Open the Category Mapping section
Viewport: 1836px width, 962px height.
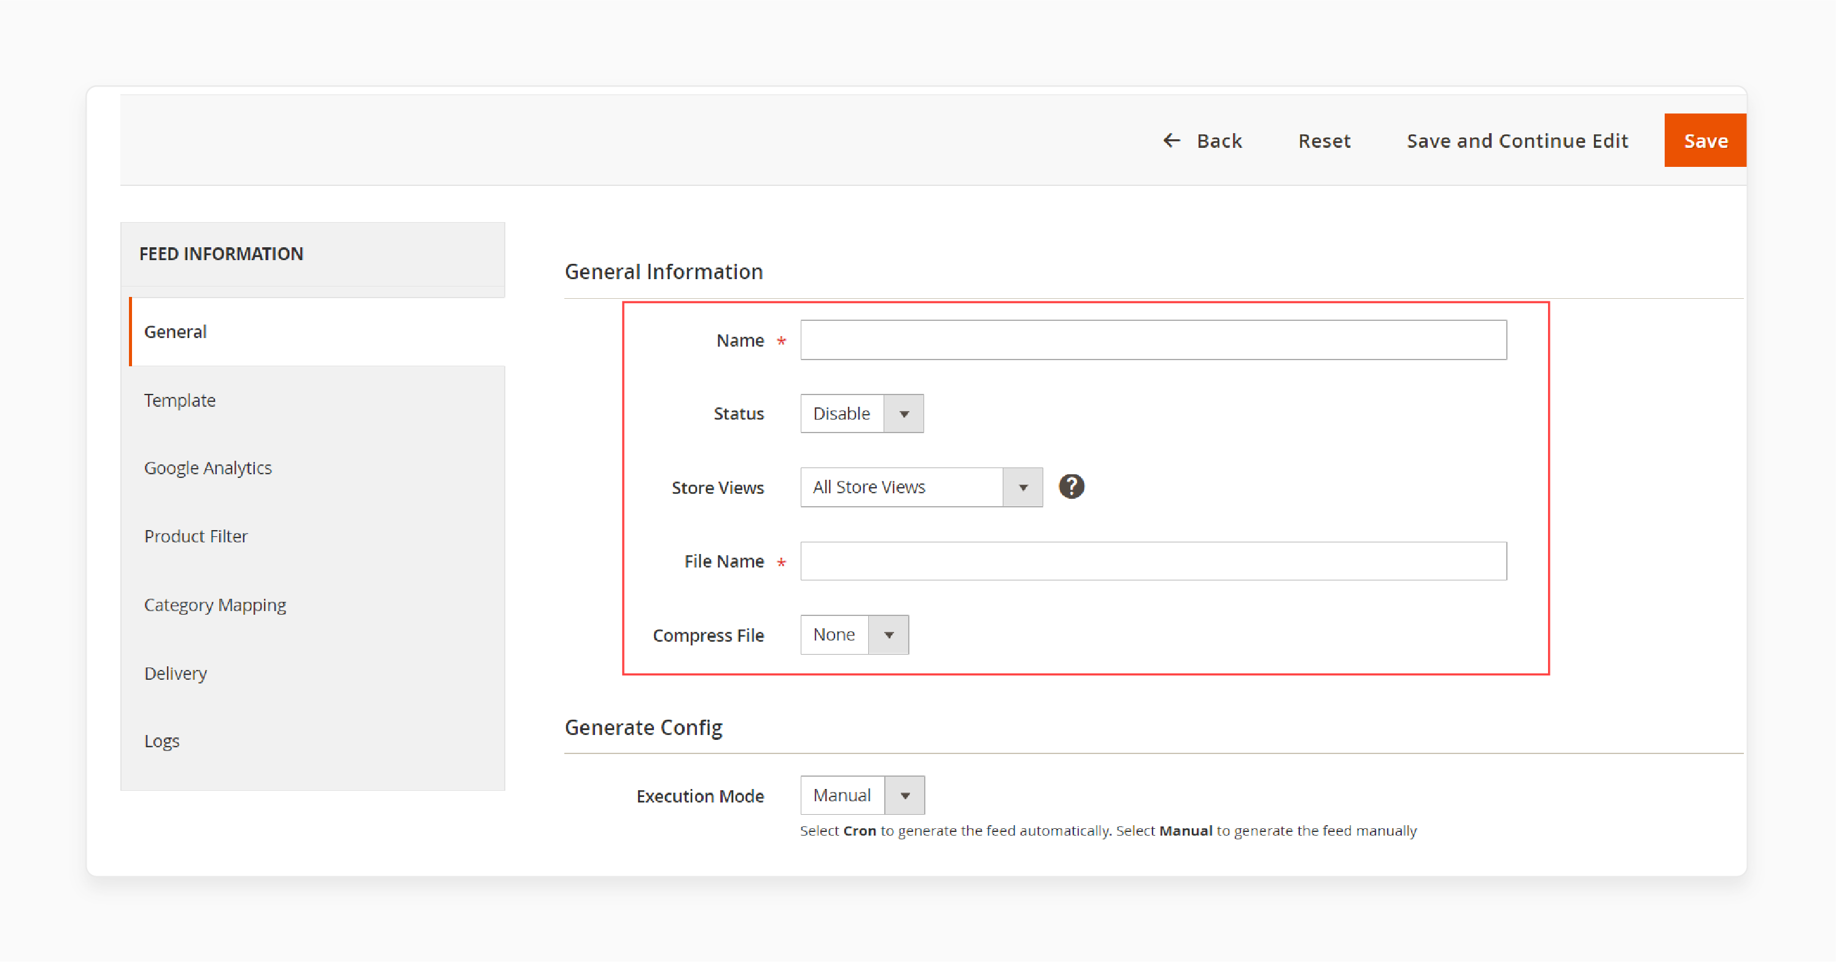pyautogui.click(x=215, y=603)
